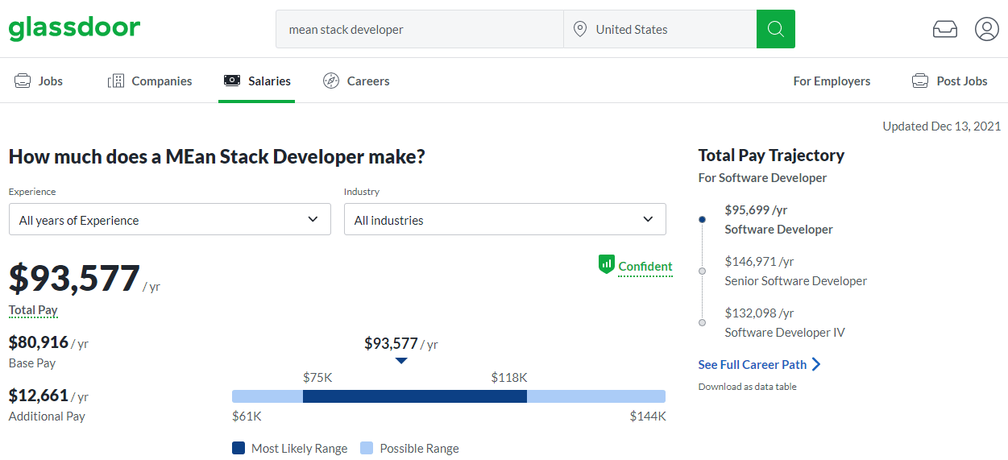
Task: Select the Salaries tab
Action: coord(256,81)
